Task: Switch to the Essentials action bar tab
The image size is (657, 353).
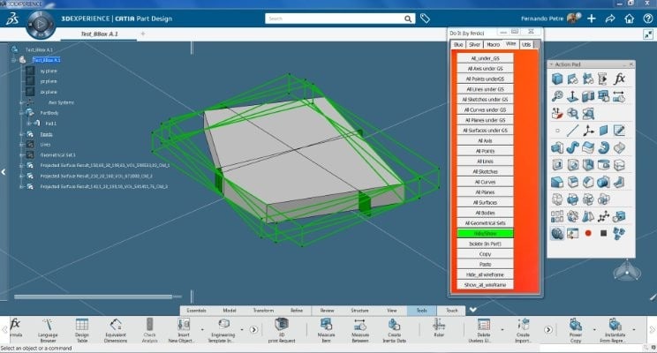Action: pyautogui.click(x=196, y=311)
